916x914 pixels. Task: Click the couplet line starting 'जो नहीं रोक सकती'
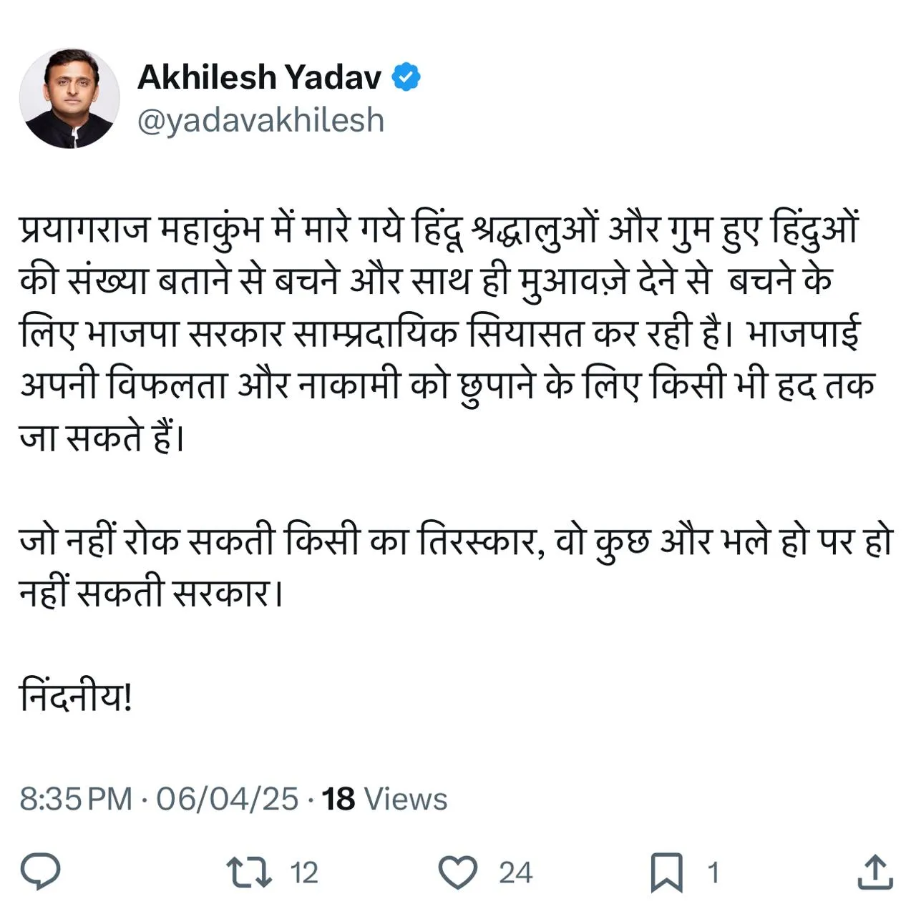click(455, 541)
